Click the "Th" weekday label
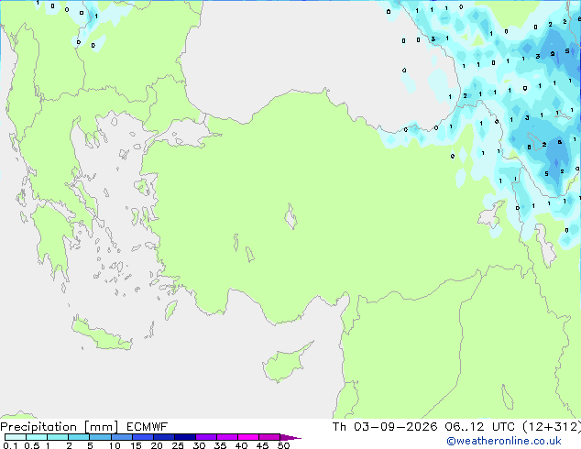 tap(339, 427)
